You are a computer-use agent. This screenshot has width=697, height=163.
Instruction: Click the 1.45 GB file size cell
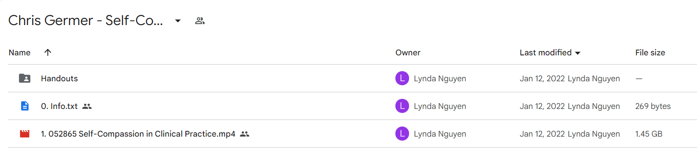(649, 134)
